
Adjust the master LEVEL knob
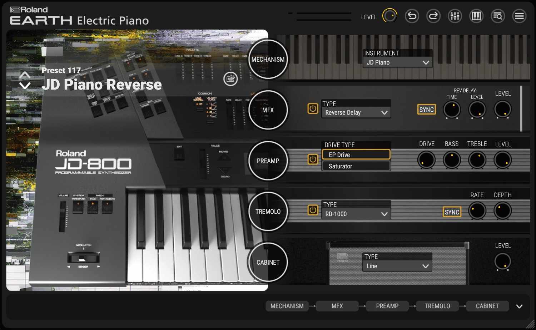point(390,16)
